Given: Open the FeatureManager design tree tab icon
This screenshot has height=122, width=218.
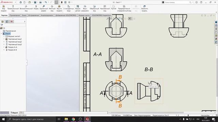Looking at the screenshot, I should (2, 22).
